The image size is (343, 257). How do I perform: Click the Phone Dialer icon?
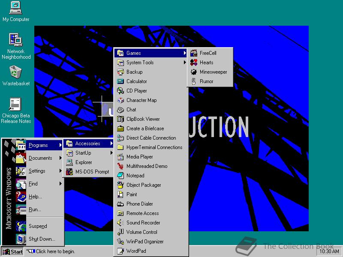(x=120, y=204)
